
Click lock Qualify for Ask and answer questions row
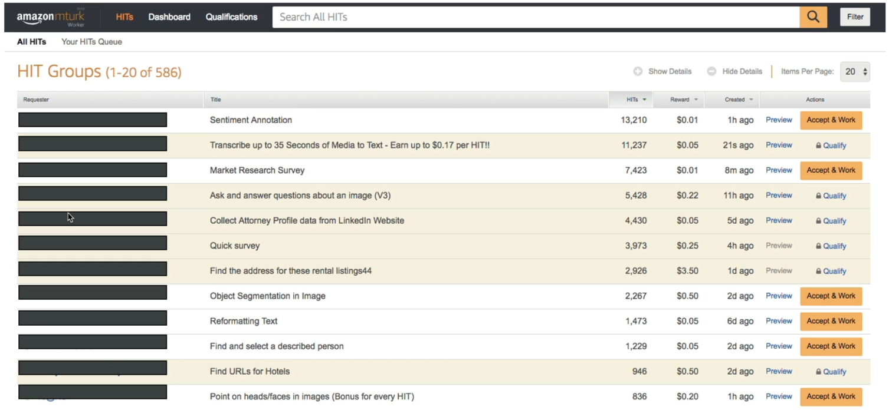tap(831, 196)
